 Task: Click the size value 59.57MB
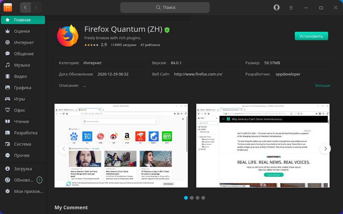point(272,63)
